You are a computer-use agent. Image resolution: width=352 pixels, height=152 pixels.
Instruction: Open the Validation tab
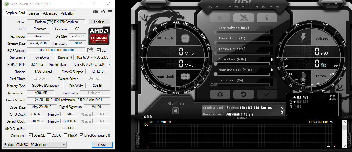click(67, 13)
